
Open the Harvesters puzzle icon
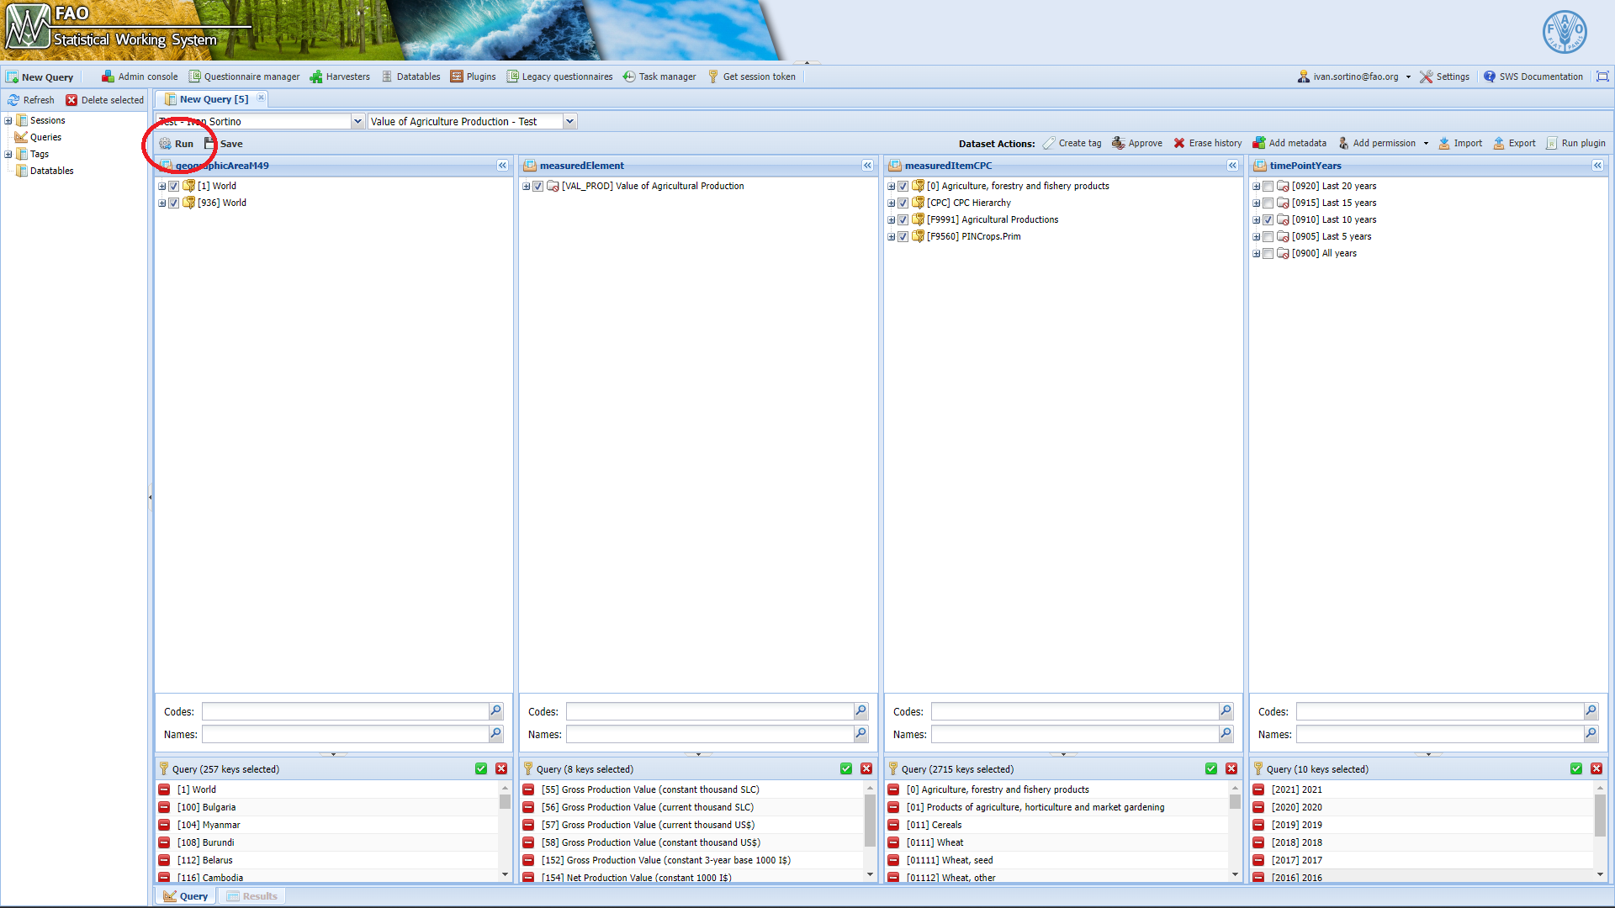316,77
